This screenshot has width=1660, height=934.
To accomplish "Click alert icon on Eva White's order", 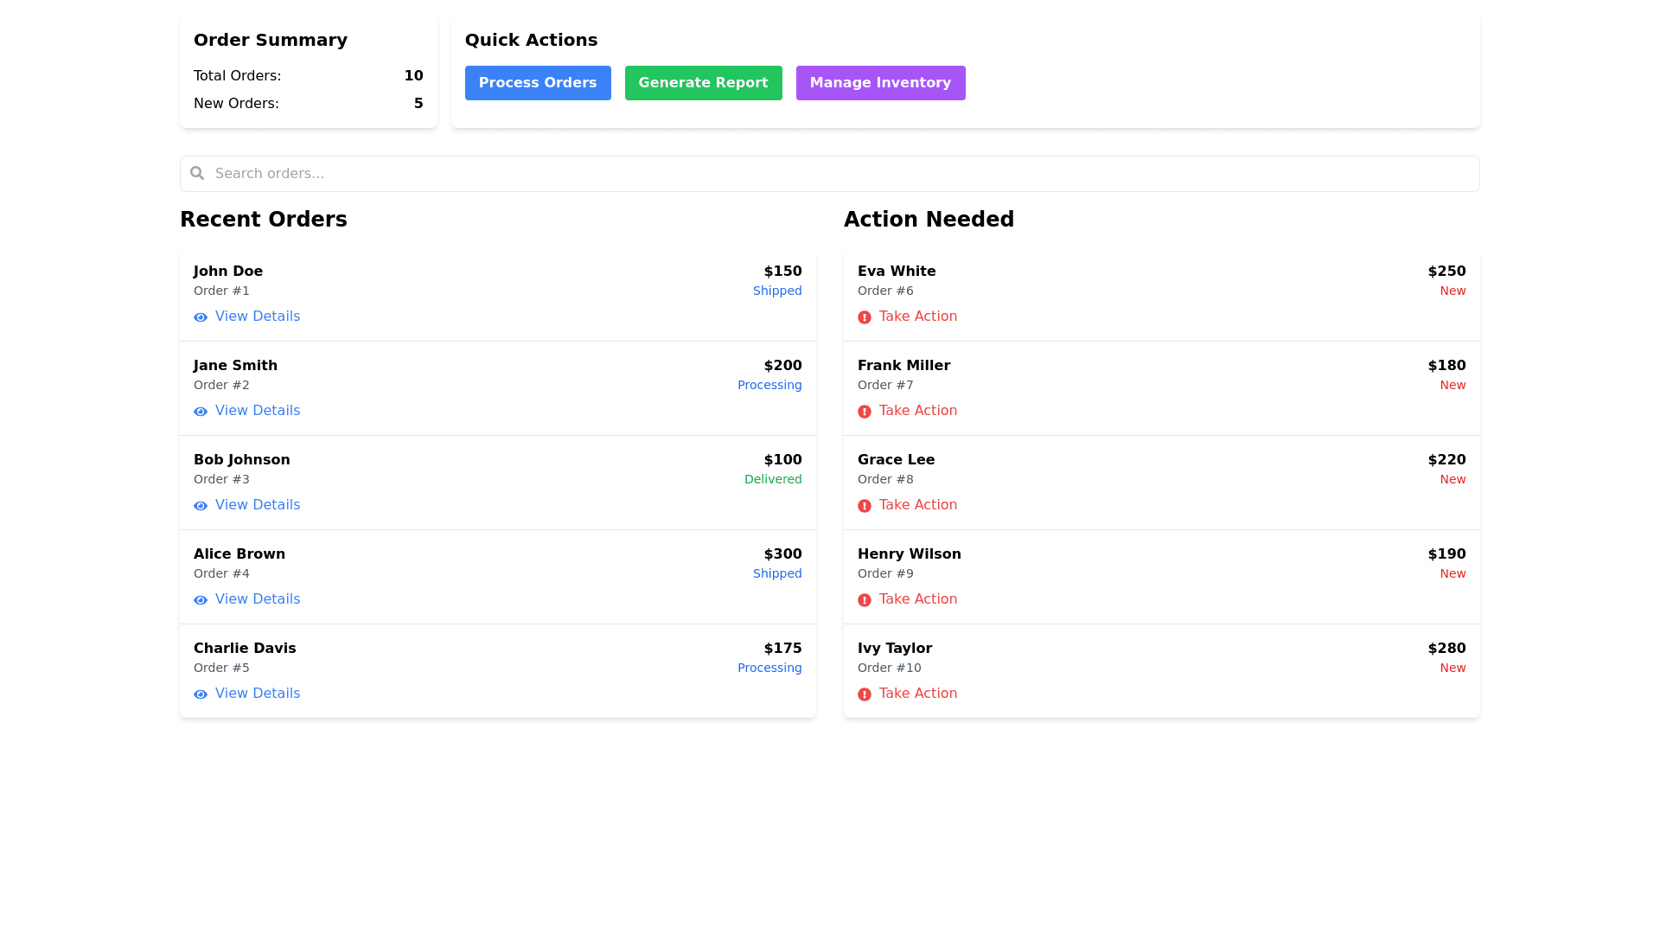I will [865, 317].
